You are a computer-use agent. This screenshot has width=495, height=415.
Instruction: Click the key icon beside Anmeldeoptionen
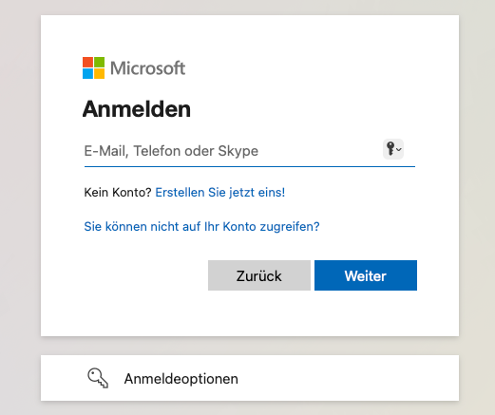click(x=98, y=378)
